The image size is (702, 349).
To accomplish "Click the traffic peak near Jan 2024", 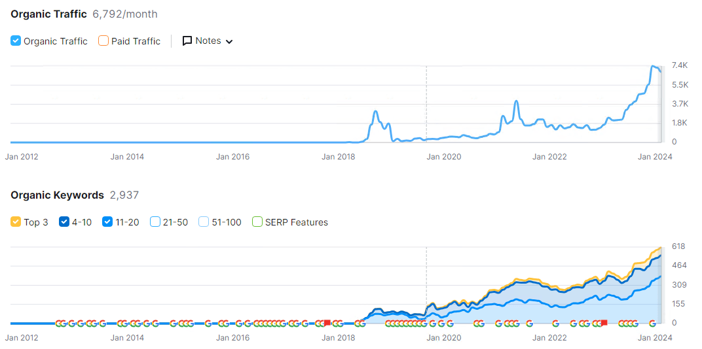I will coord(654,67).
